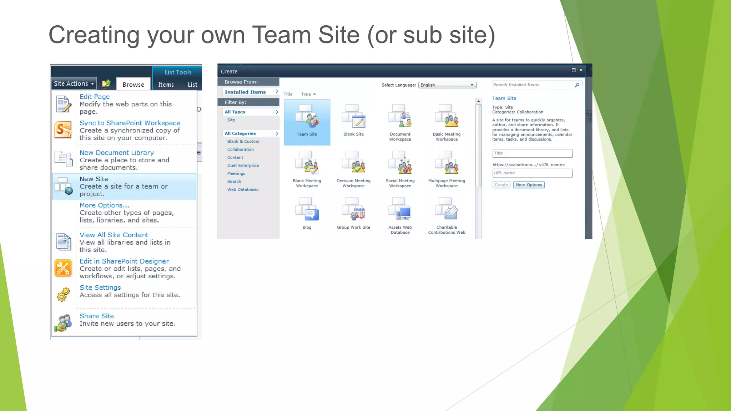Switch to the List ribbon tab
The image size is (731, 411).
tap(192, 85)
